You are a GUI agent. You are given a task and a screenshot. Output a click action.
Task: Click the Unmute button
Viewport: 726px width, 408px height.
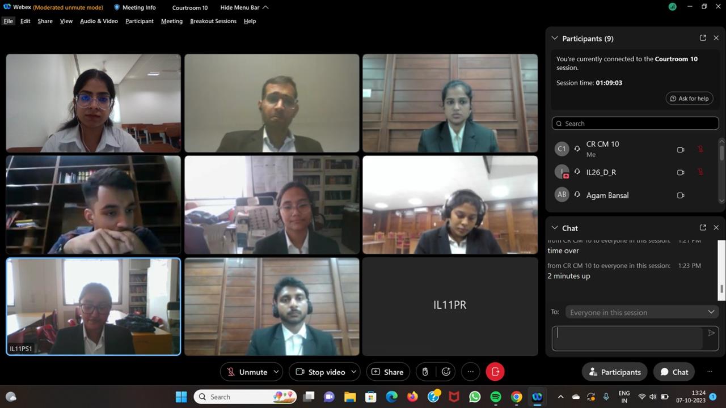click(x=246, y=372)
